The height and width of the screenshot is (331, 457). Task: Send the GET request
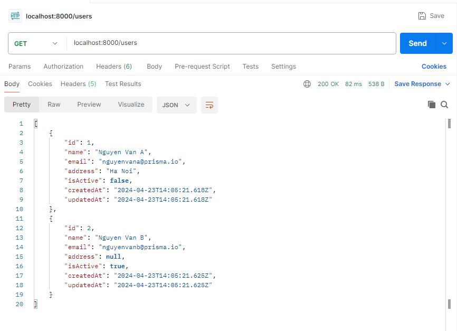pyautogui.click(x=417, y=43)
